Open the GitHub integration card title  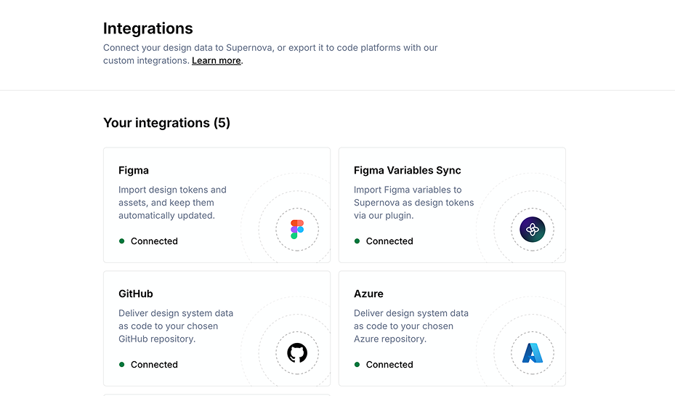(136, 294)
